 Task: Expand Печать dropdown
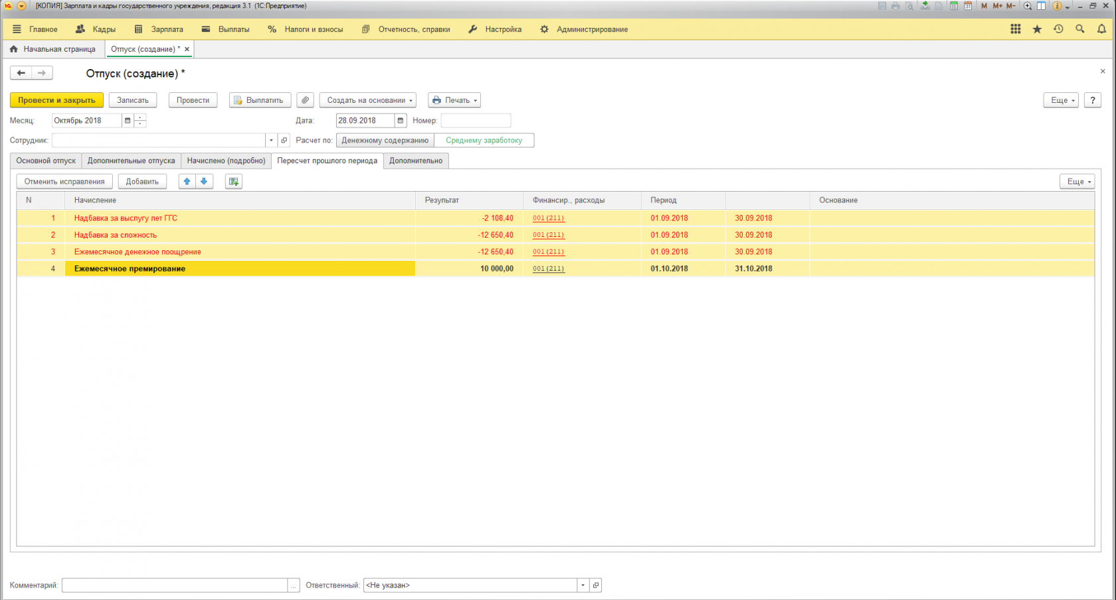454,100
